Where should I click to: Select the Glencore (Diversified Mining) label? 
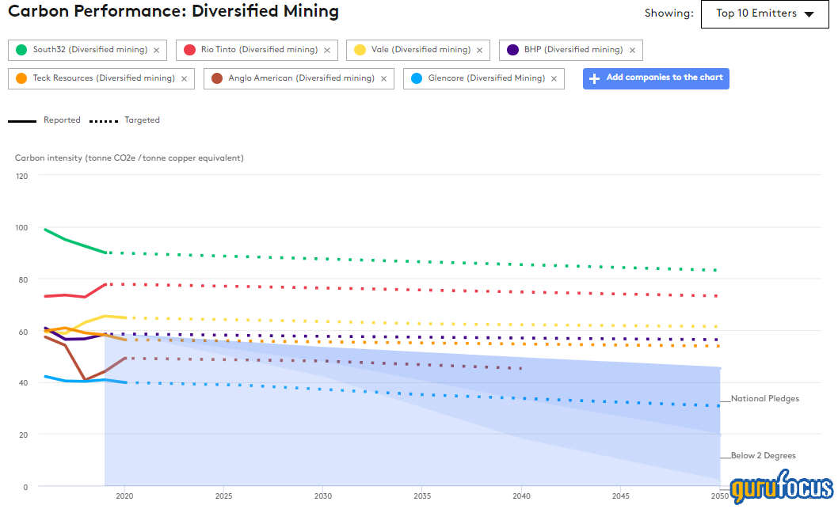click(x=486, y=78)
